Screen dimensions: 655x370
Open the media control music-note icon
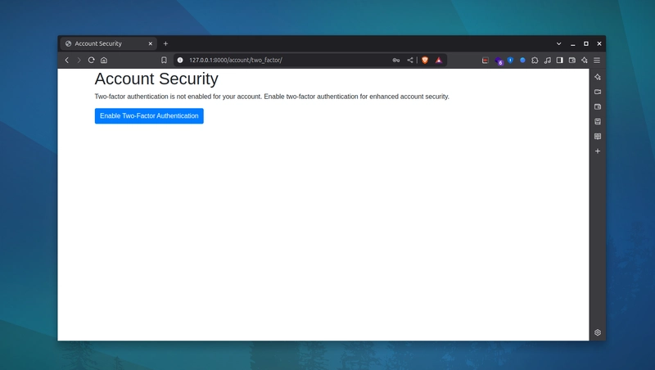pos(547,60)
